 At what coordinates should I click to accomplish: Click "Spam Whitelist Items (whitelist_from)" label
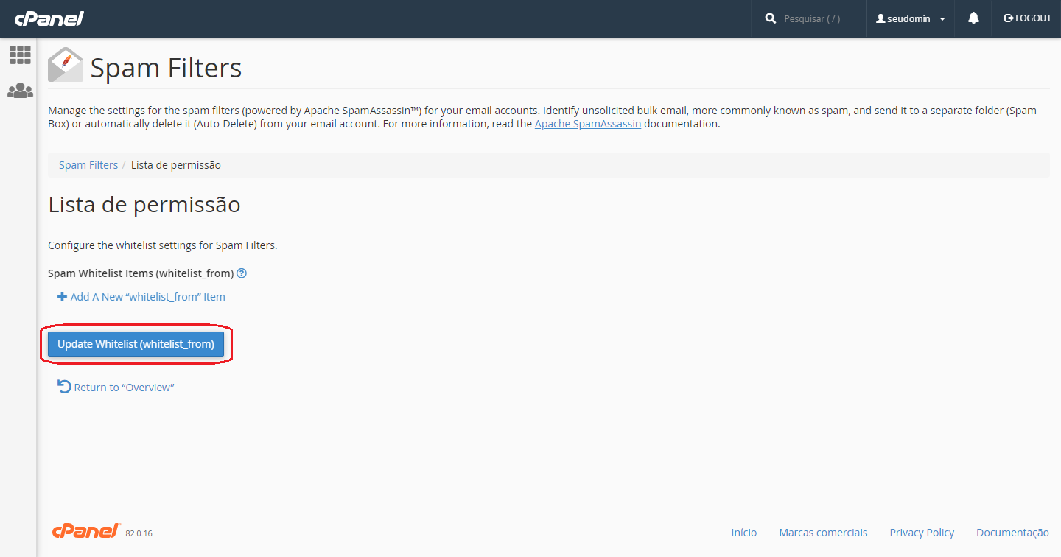click(x=141, y=273)
